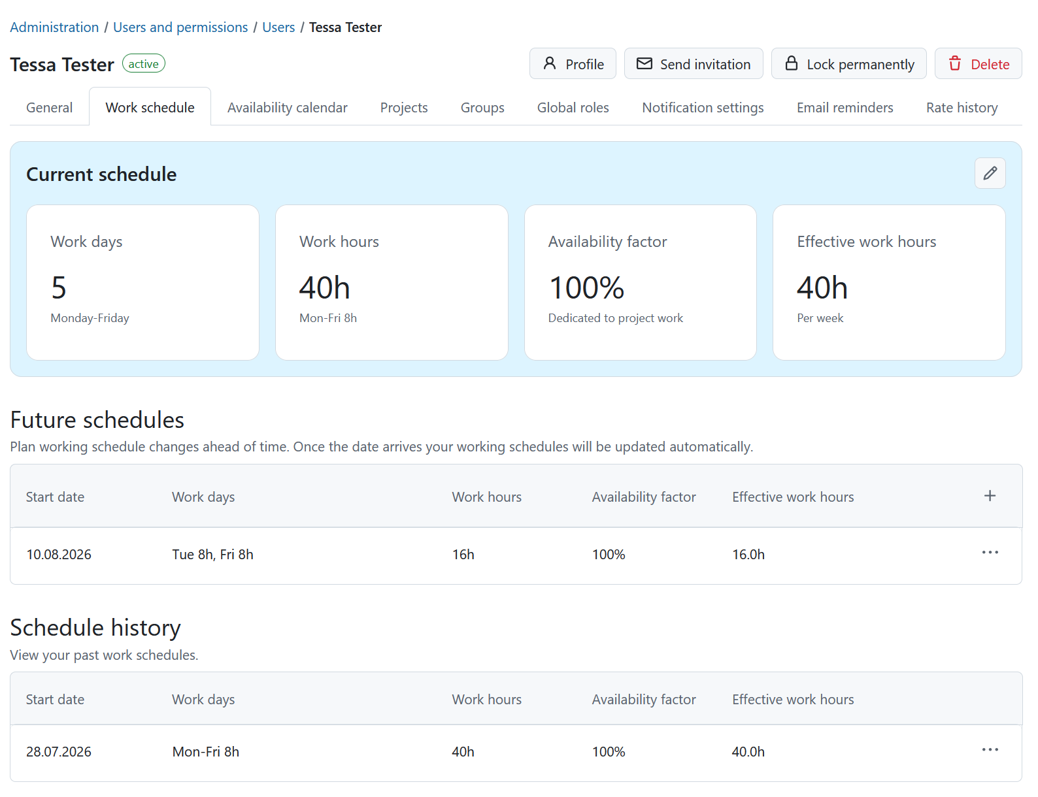The image size is (1038, 797).
Task: Go to Administration breadcrumb
Action: [x=54, y=27]
